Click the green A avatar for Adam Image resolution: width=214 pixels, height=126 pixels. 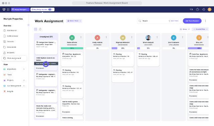pyautogui.click(x=72, y=38)
